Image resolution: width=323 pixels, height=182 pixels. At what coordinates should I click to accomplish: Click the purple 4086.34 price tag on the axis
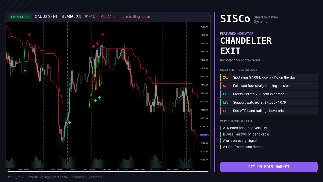point(204,135)
